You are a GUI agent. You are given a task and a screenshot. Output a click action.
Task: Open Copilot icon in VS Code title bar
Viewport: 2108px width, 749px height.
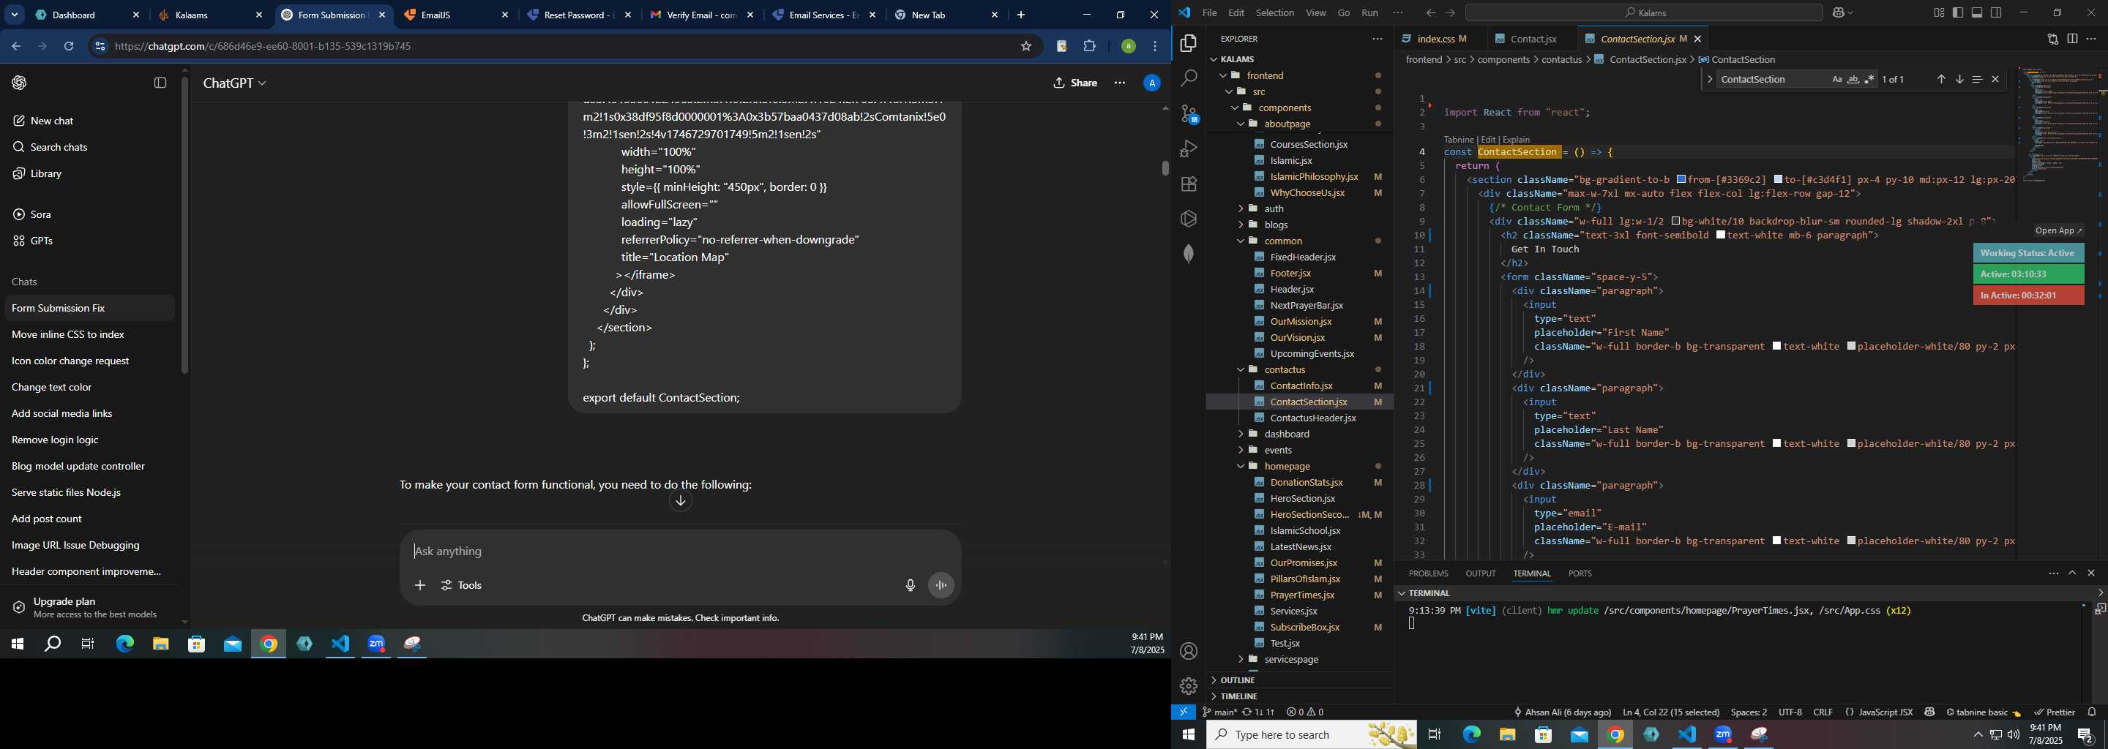point(1839,13)
